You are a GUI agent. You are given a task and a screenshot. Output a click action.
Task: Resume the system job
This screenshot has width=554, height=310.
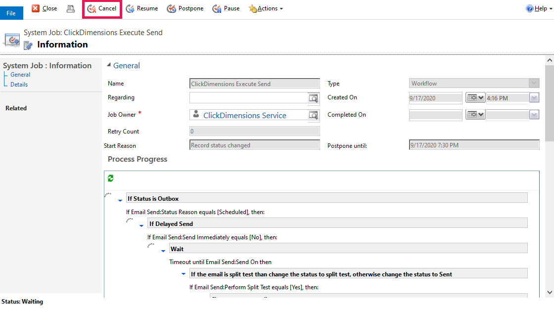pyautogui.click(x=142, y=8)
